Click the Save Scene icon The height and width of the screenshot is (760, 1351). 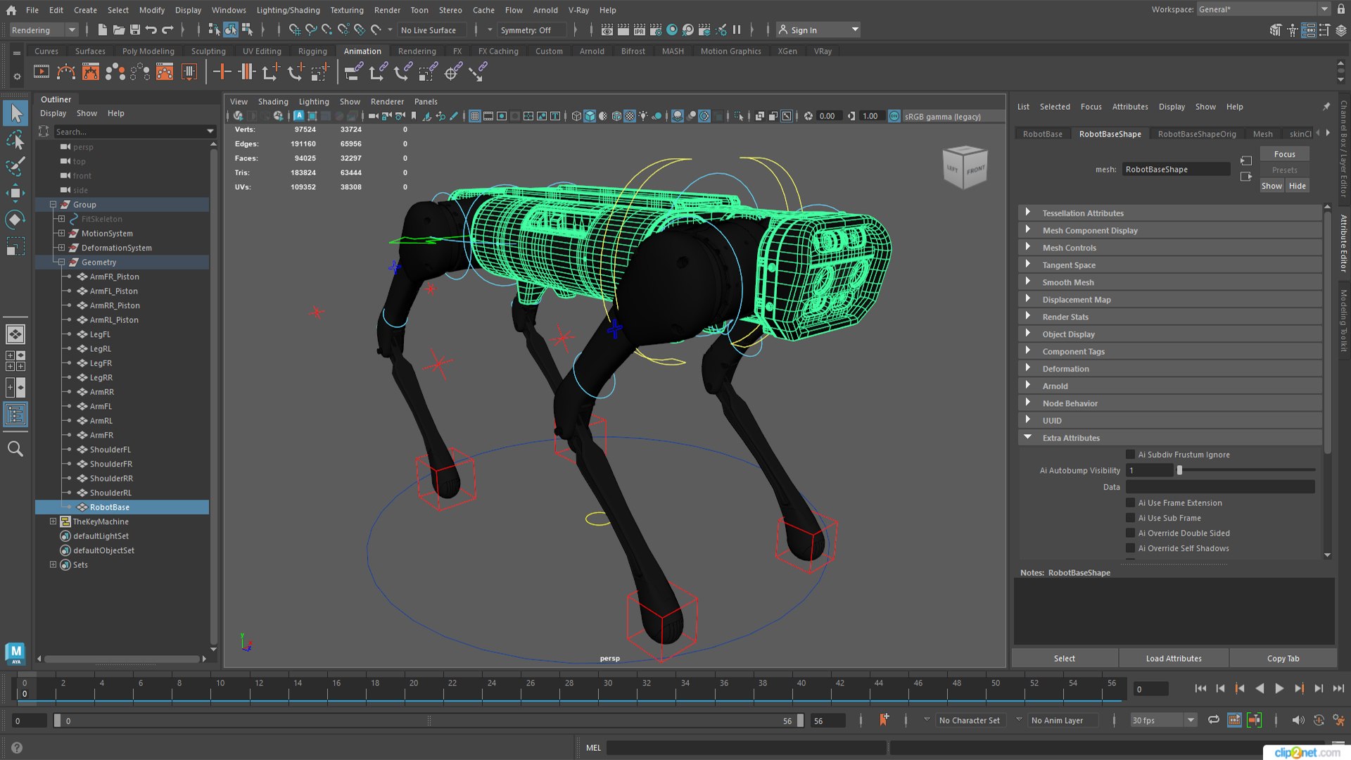point(135,30)
